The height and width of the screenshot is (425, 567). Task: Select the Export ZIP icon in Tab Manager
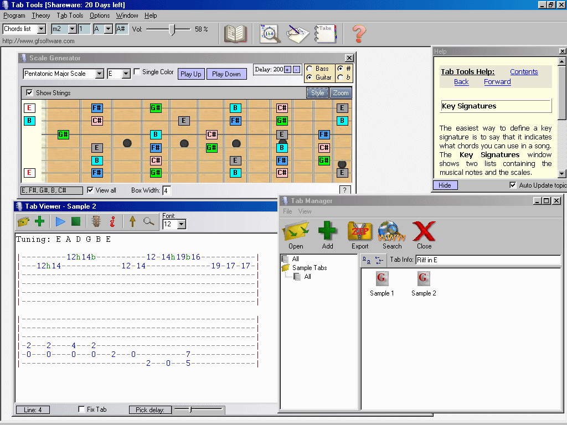click(359, 231)
